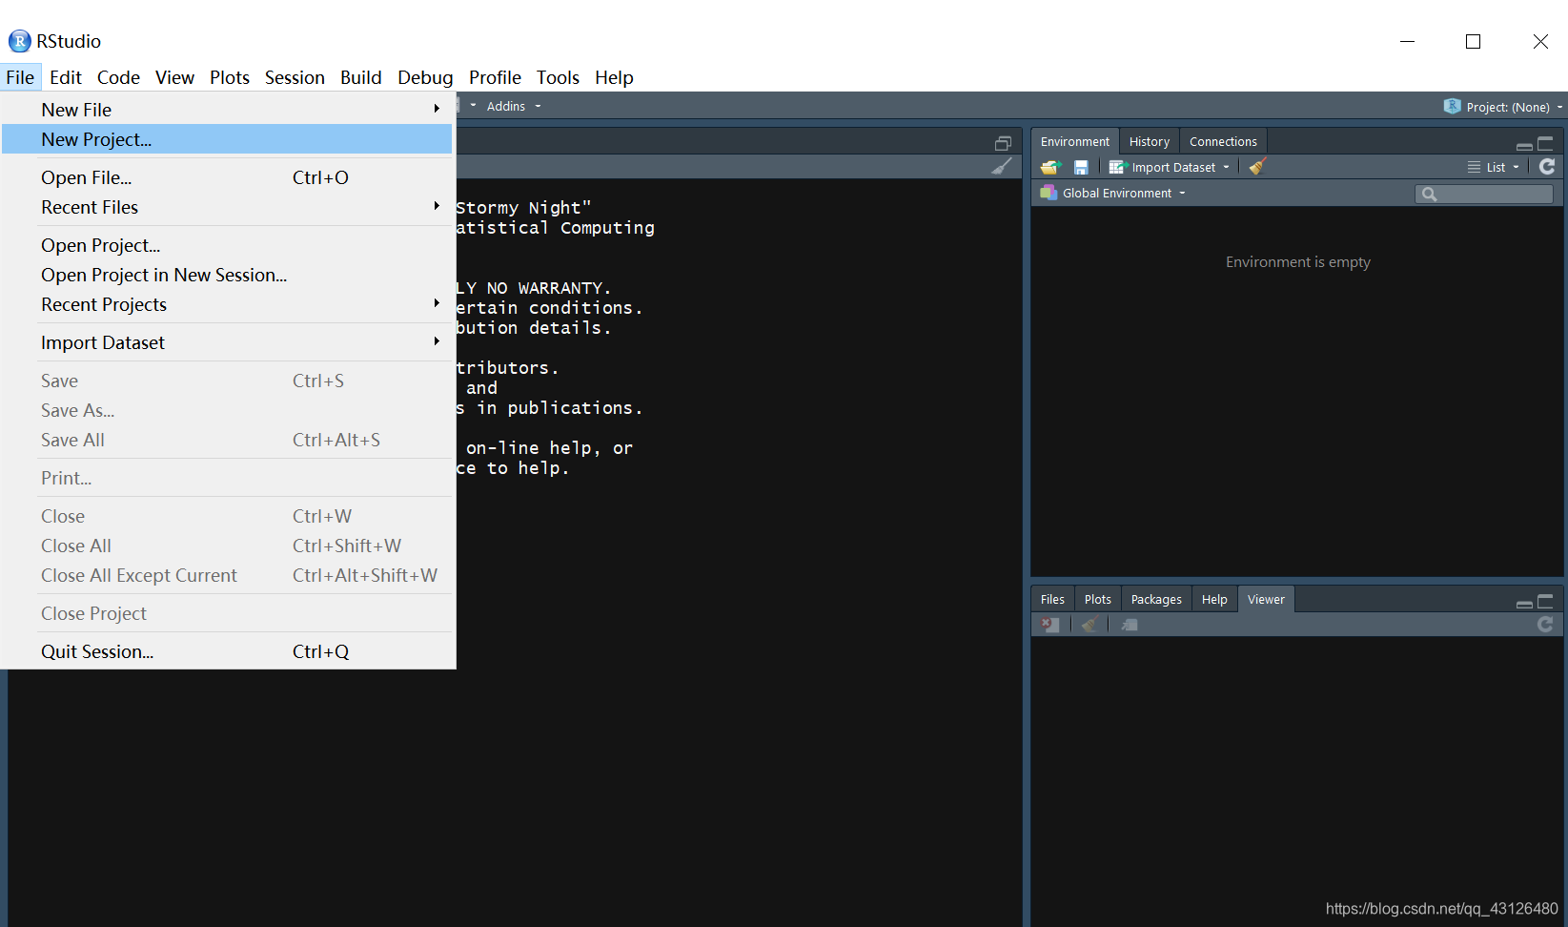1568x927 pixels.
Task: Open the Edit menu
Action: point(66,77)
